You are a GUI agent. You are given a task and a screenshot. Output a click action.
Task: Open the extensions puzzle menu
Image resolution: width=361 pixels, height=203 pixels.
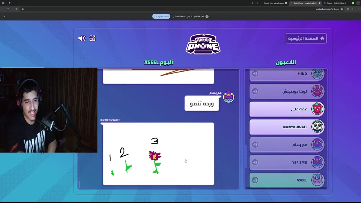coord(16,9)
